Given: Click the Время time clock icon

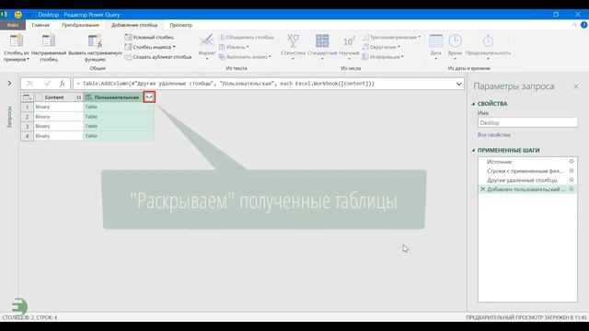Looking at the screenshot, I should (455, 40).
